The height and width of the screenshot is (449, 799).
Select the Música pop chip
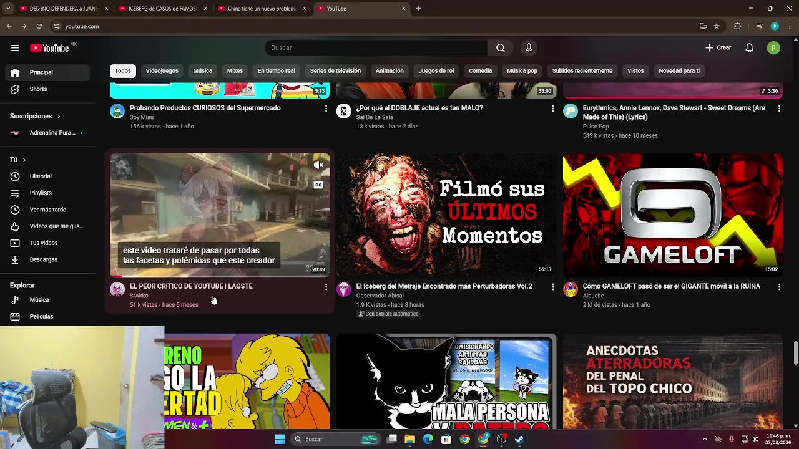click(522, 71)
